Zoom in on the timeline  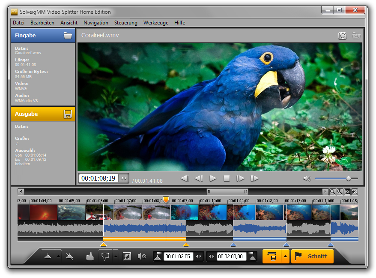click(340, 192)
